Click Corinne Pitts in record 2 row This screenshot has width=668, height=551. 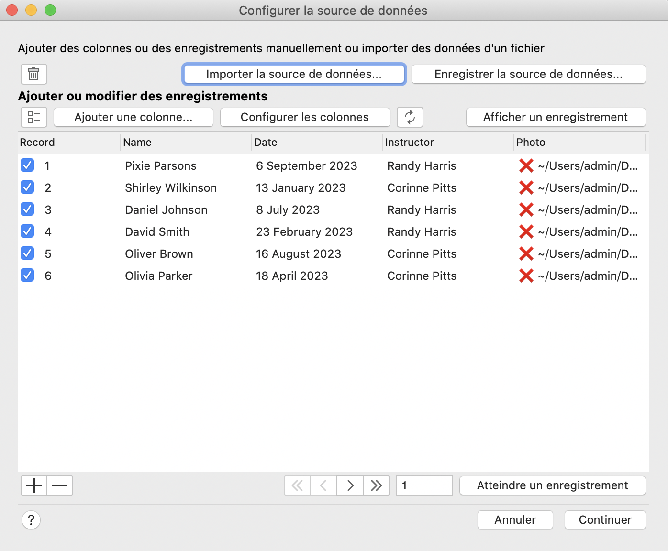pyautogui.click(x=422, y=188)
